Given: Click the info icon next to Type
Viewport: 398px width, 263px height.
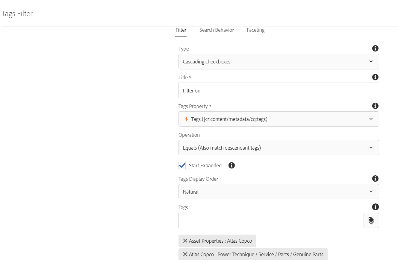Looking at the screenshot, I should coord(375,48).
